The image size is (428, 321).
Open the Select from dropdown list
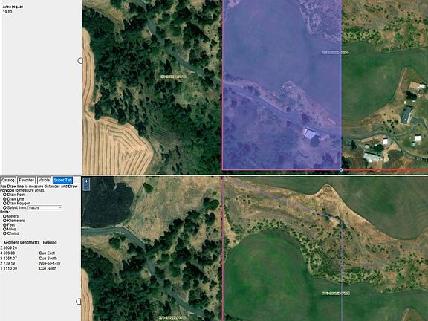click(x=45, y=208)
